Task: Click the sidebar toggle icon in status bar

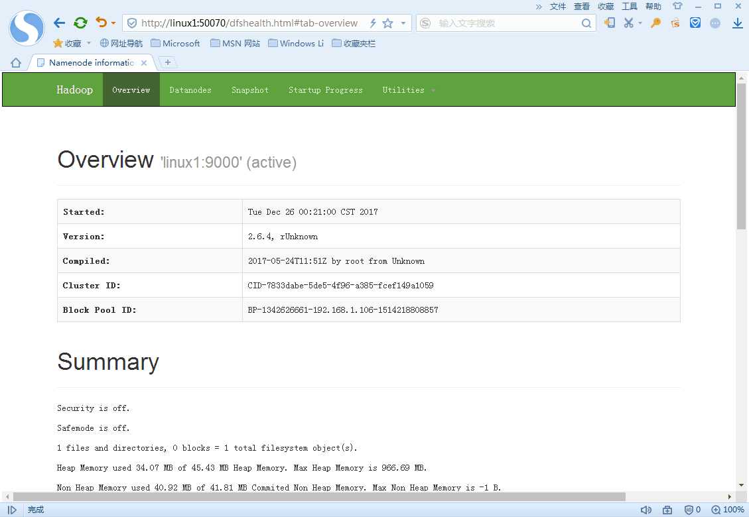Action: pos(12,510)
